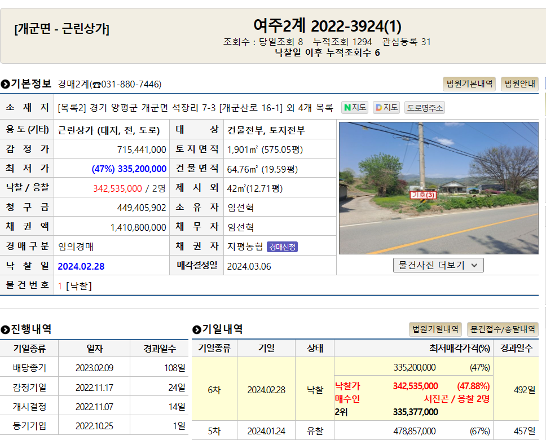Click 5차 minimum price 478,857,000
Screen dimensions: 546x440
(x=415, y=432)
